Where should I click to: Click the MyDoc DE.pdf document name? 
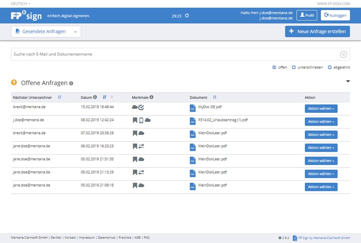click(210, 107)
